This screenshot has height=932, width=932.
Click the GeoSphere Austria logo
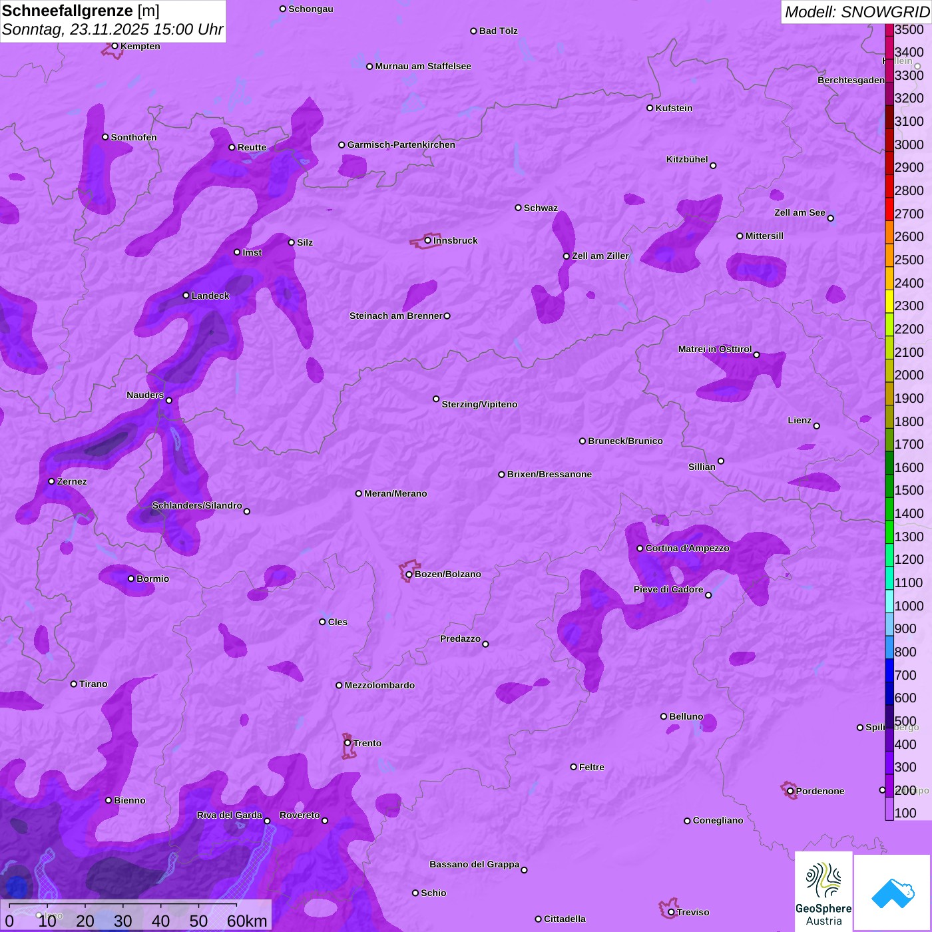(823, 893)
